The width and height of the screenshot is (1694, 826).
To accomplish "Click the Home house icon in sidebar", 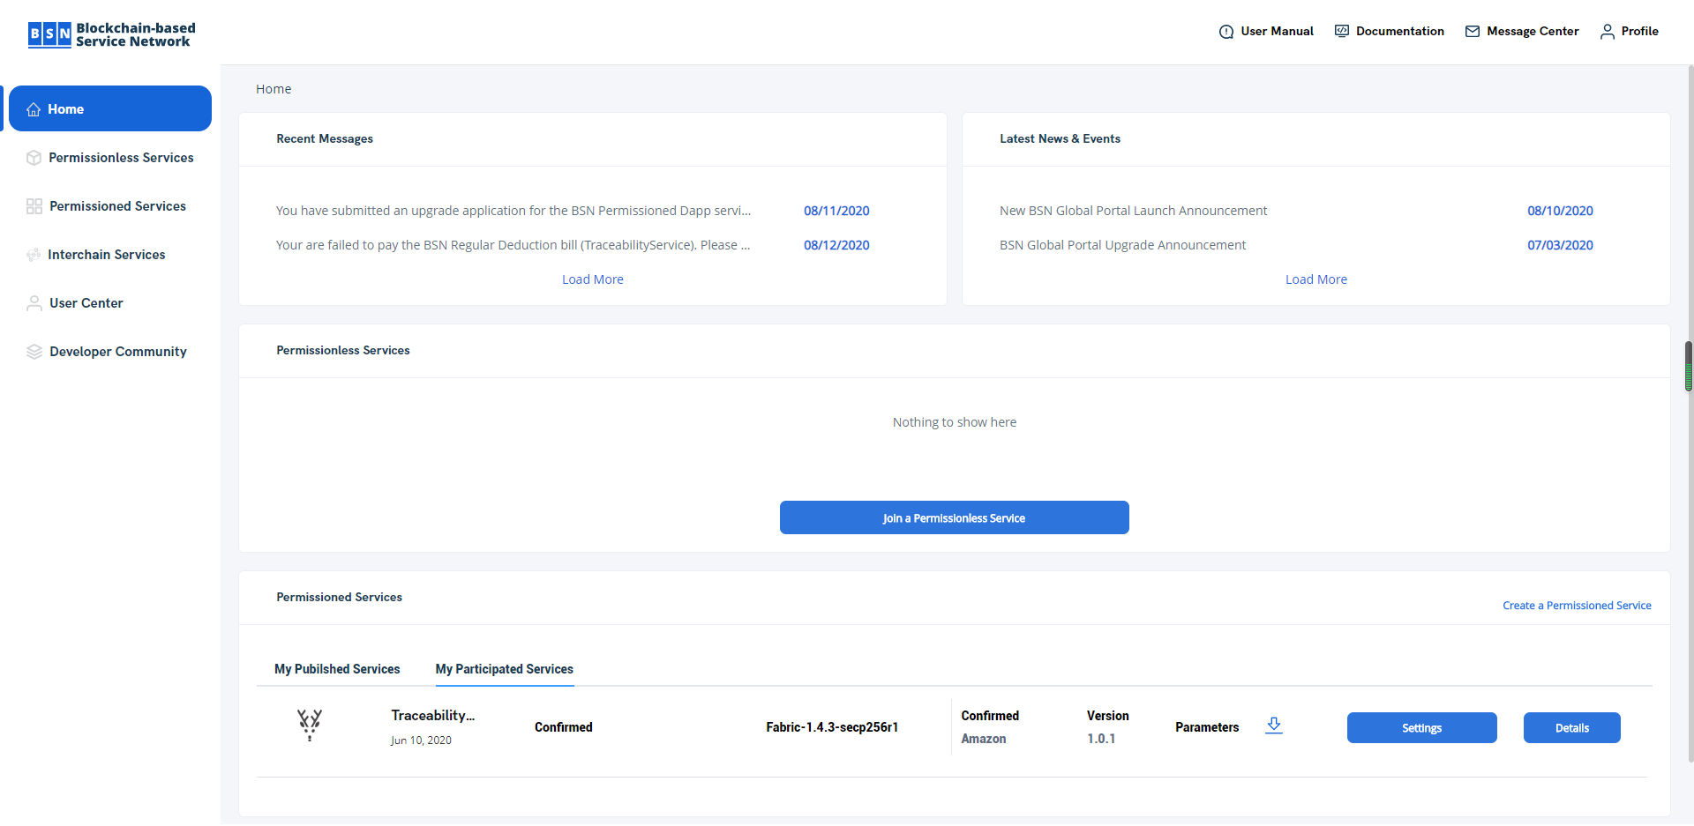I will click(x=34, y=109).
